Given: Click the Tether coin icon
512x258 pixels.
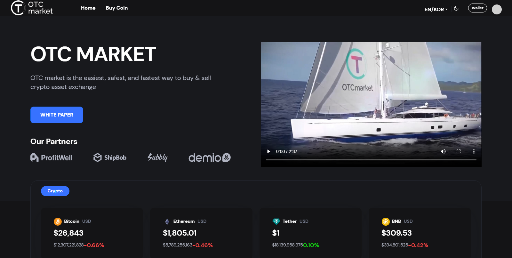Looking at the screenshot, I should 276,222.
